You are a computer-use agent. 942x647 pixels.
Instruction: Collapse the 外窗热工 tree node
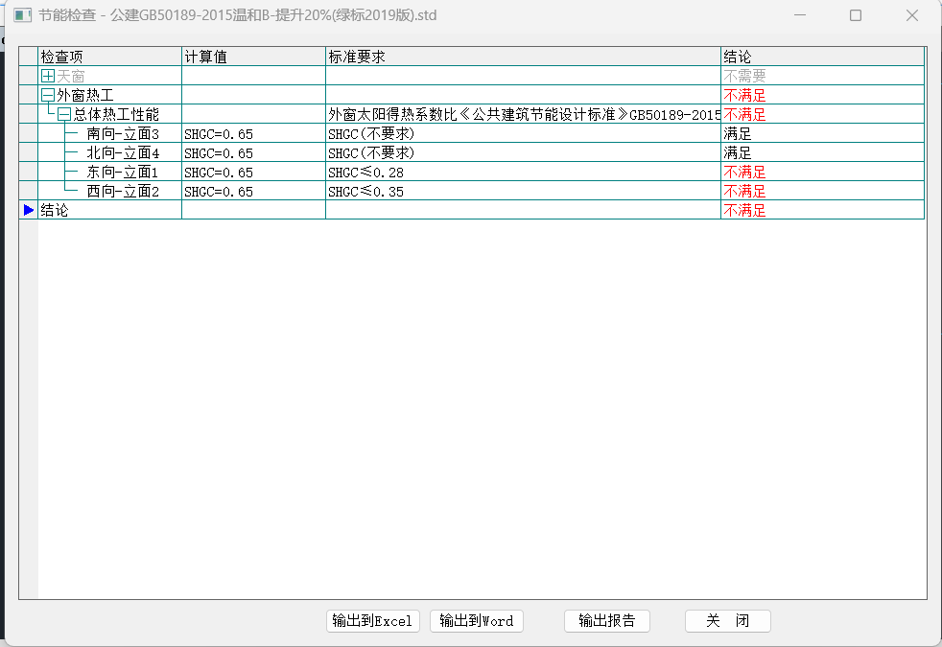pos(48,95)
